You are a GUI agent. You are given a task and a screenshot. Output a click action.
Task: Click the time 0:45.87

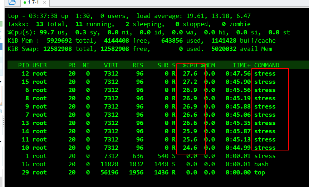[238, 131]
